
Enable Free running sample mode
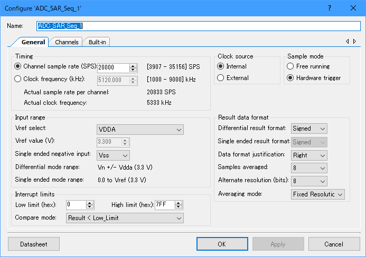(290, 66)
